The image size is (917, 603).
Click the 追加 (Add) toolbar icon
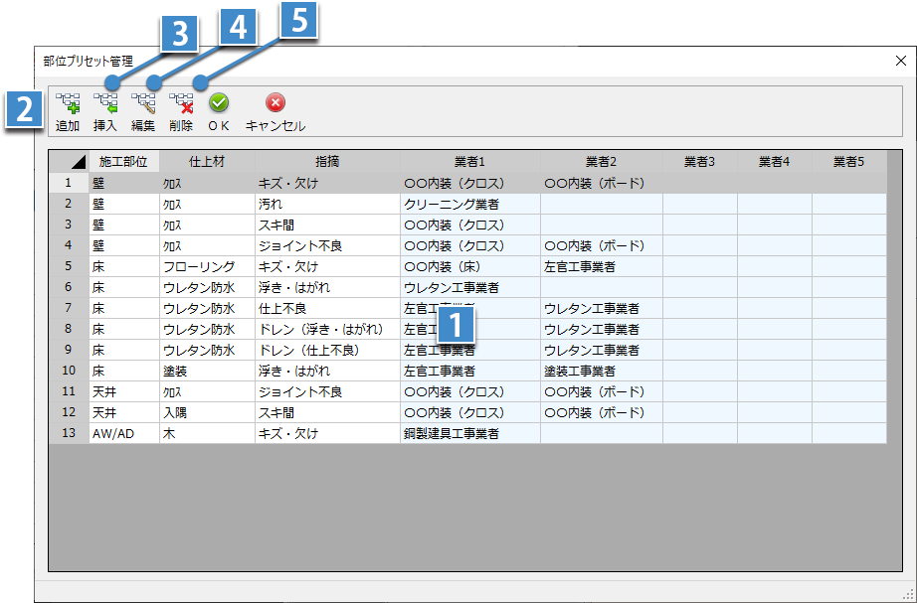coord(68,103)
